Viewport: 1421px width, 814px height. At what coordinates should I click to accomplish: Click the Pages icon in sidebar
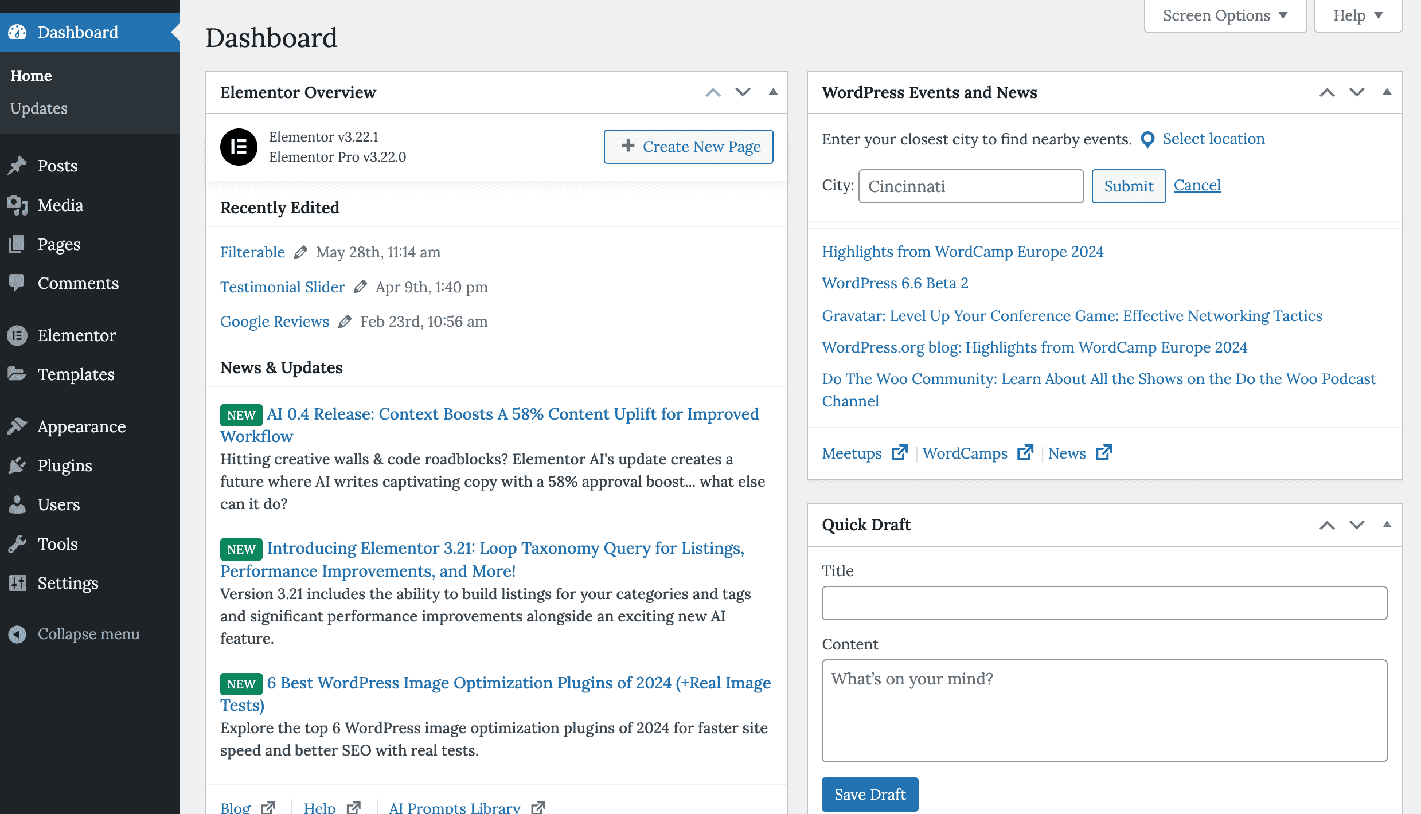pos(17,244)
